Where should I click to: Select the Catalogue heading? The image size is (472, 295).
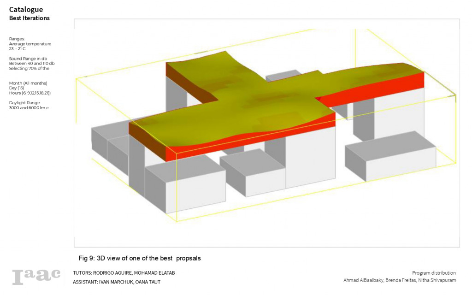26,9
